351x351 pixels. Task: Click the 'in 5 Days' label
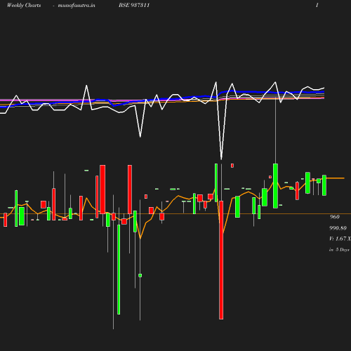339,250
